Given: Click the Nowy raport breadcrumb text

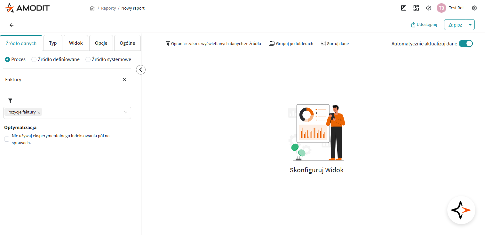Looking at the screenshot, I should (133, 8).
